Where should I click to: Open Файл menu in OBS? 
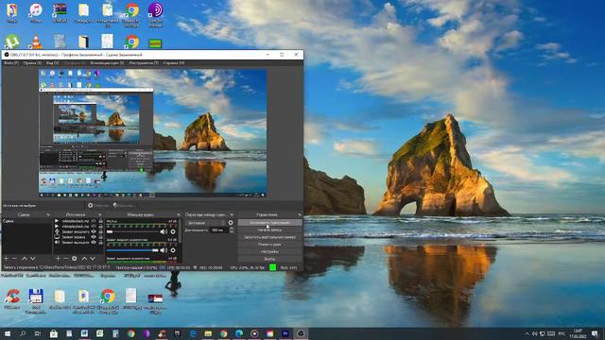pyautogui.click(x=10, y=63)
